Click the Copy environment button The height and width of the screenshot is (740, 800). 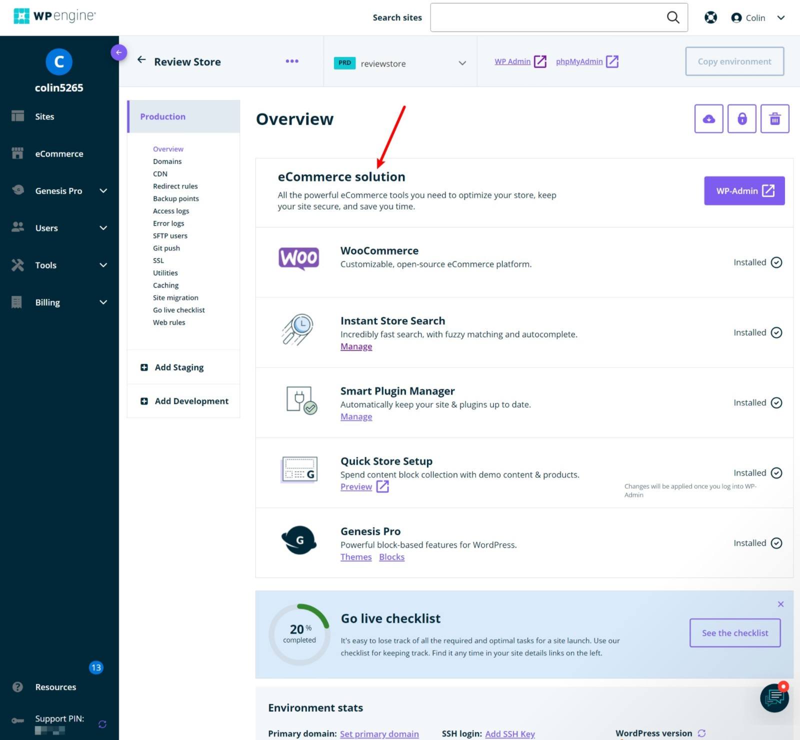(x=734, y=61)
